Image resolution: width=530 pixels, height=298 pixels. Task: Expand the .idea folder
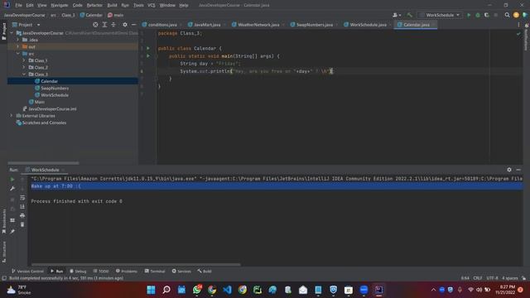pyautogui.click(x=18, y=40)
